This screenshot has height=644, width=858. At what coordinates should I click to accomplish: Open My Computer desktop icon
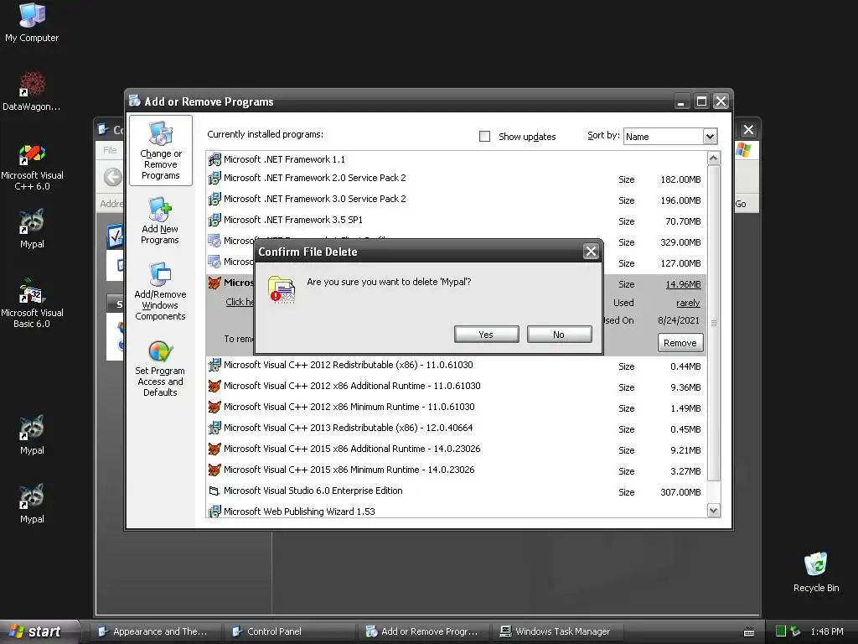pos(32,23)
